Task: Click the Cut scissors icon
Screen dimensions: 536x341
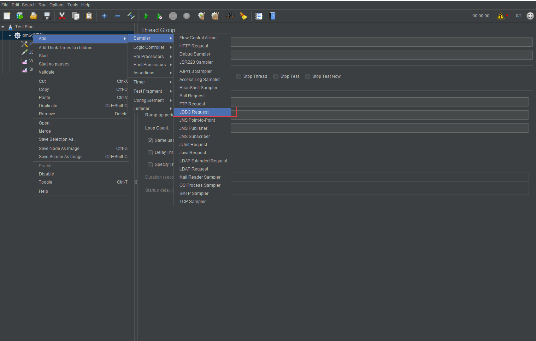Action: coord(62,16)
